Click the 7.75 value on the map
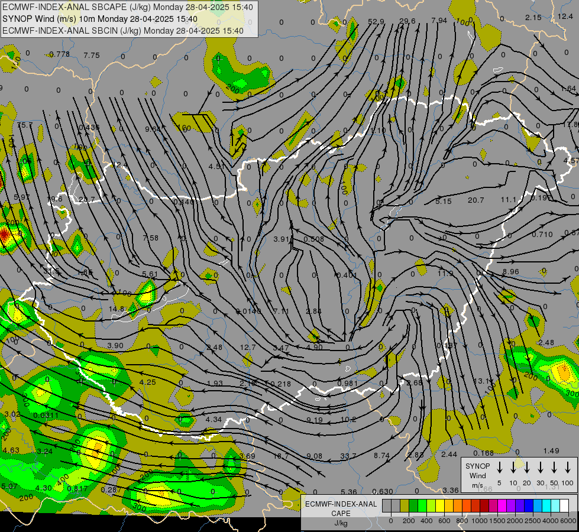Image resolution: width=579 pixels, height=532 pixels. tap(92, 56)
